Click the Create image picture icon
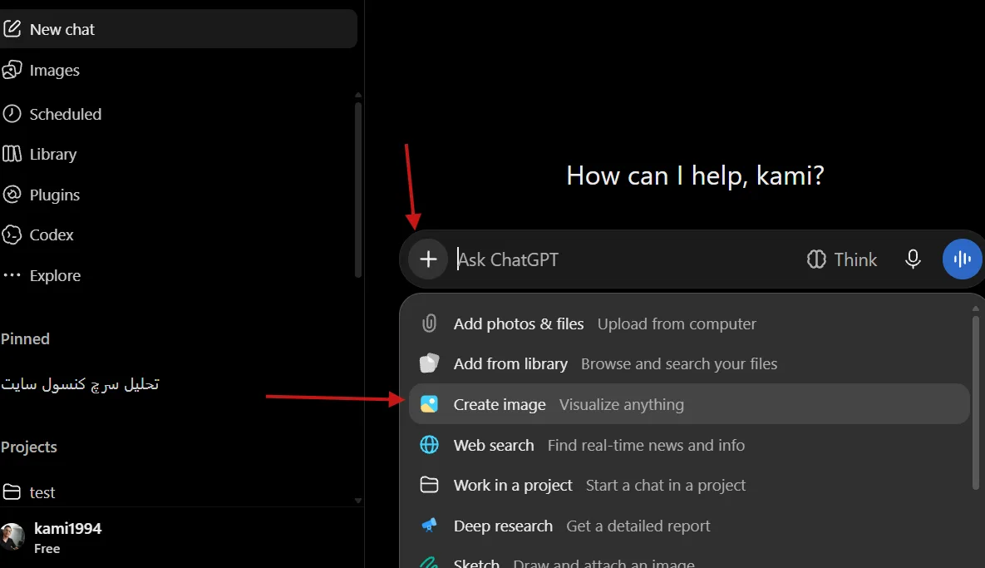Viewport: 985px width, 568px height. click(x=429, y=404)
